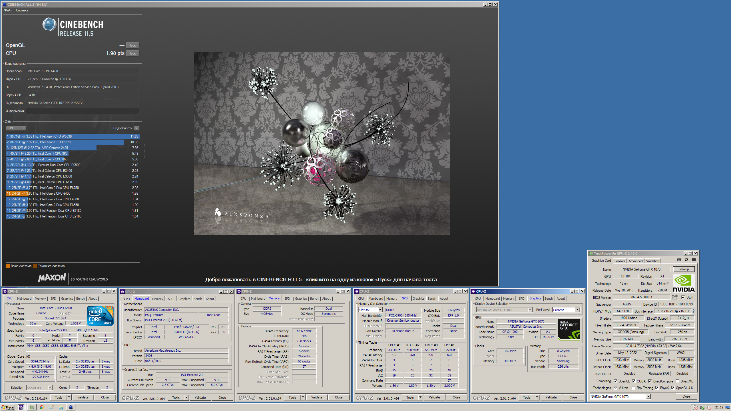Click the green shield tray icon
This screenshot has height=411, width=731.
point(702,408)
